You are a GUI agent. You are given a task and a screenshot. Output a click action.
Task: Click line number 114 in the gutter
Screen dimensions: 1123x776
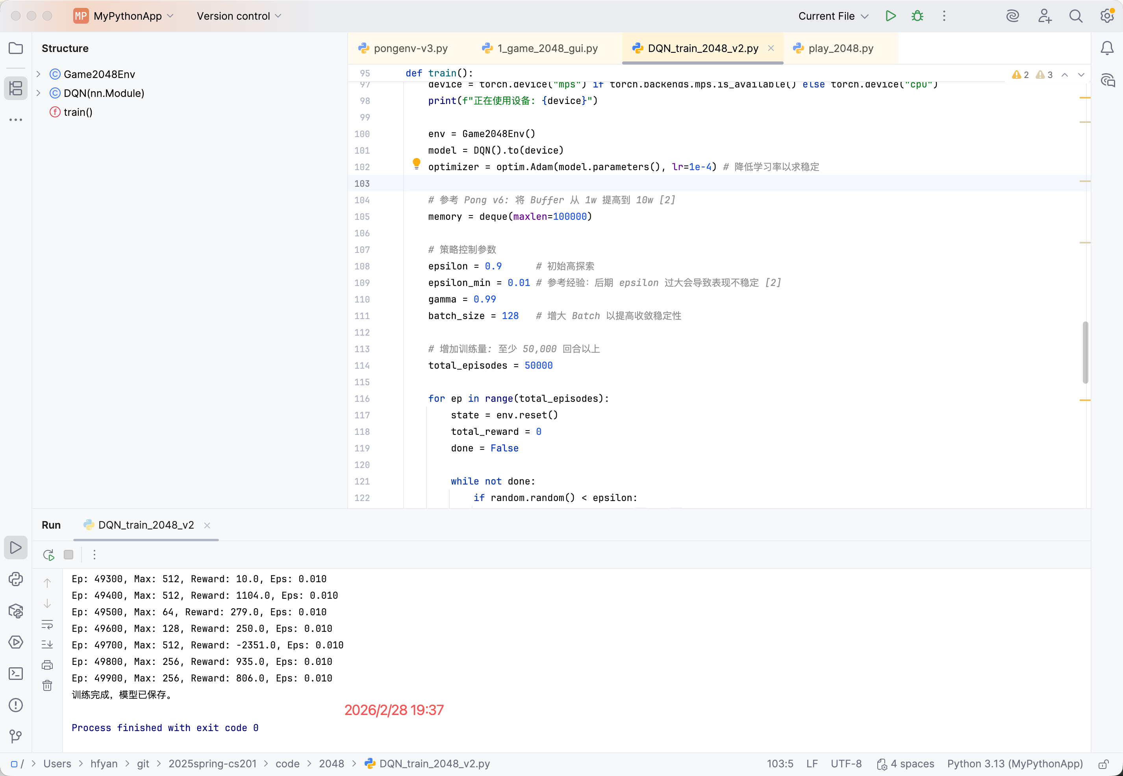coord(362,365)
